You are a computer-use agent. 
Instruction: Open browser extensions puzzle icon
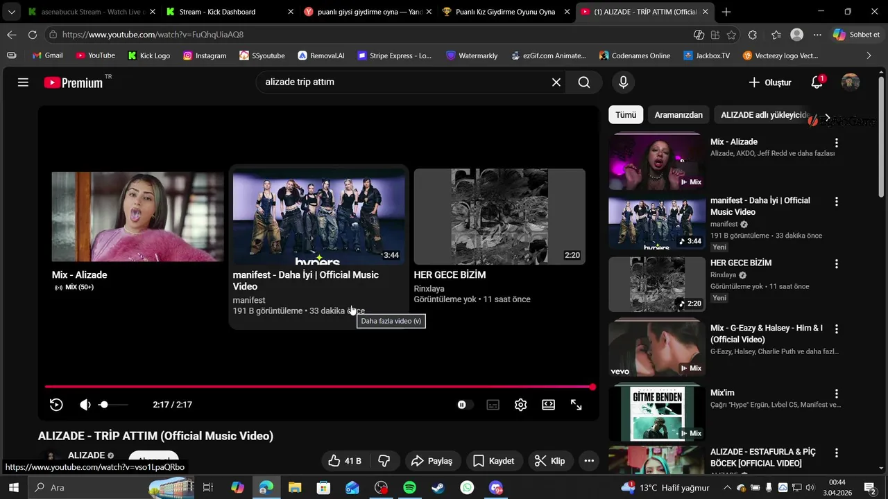point(752,35)
